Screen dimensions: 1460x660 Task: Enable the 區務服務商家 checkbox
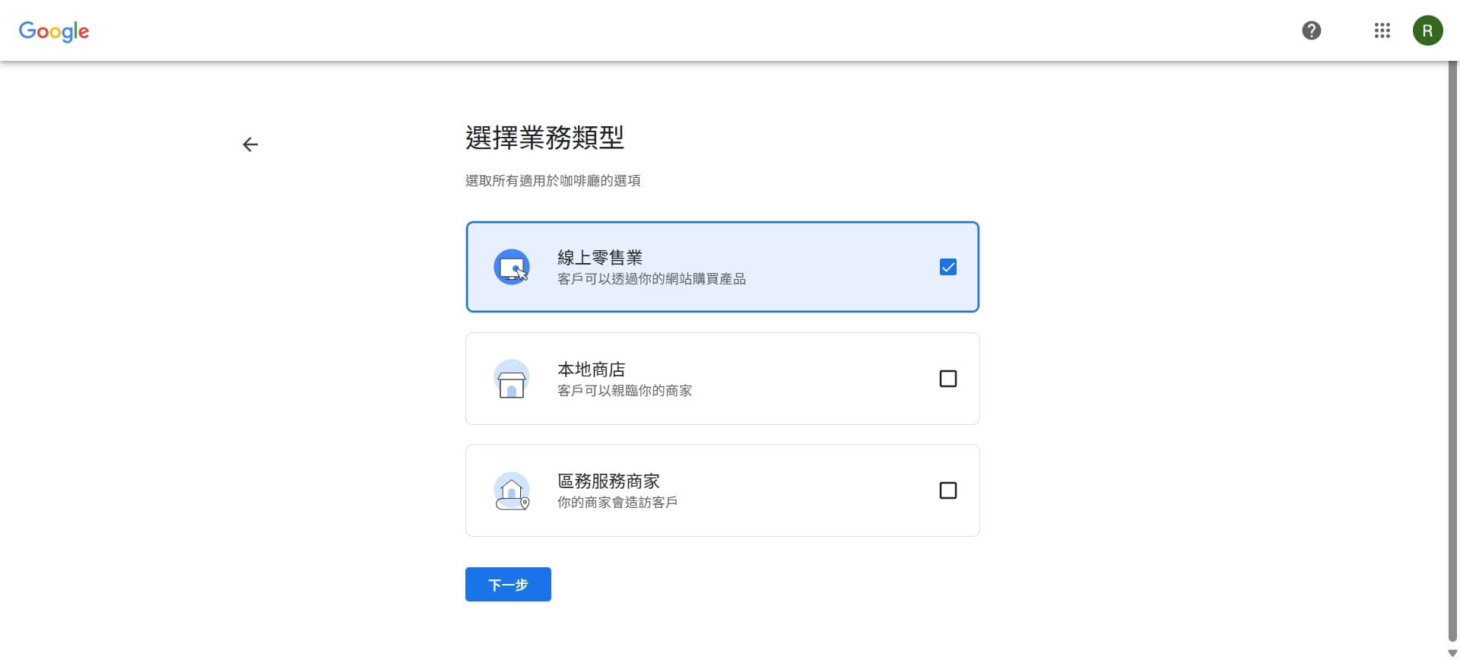pyautogui.click(x=947, y=490)
